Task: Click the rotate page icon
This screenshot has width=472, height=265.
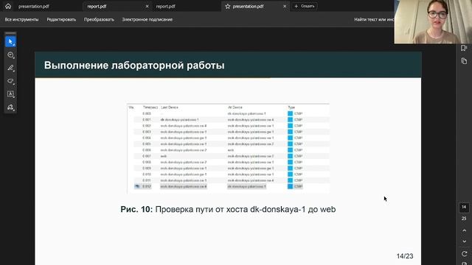Action: point(464,253)
